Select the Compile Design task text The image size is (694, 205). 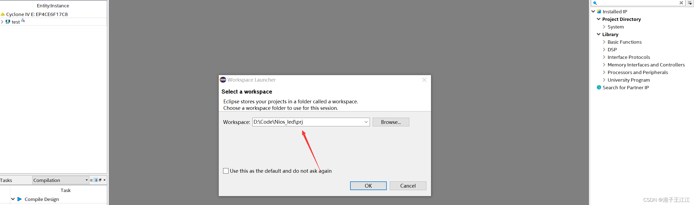point(42,199)
